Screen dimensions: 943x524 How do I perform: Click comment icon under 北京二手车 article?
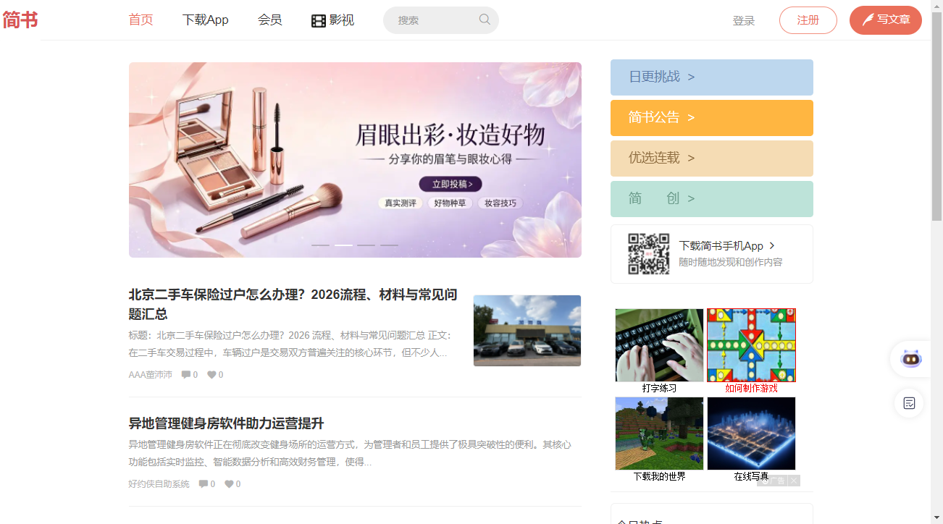tap(186, 375)
